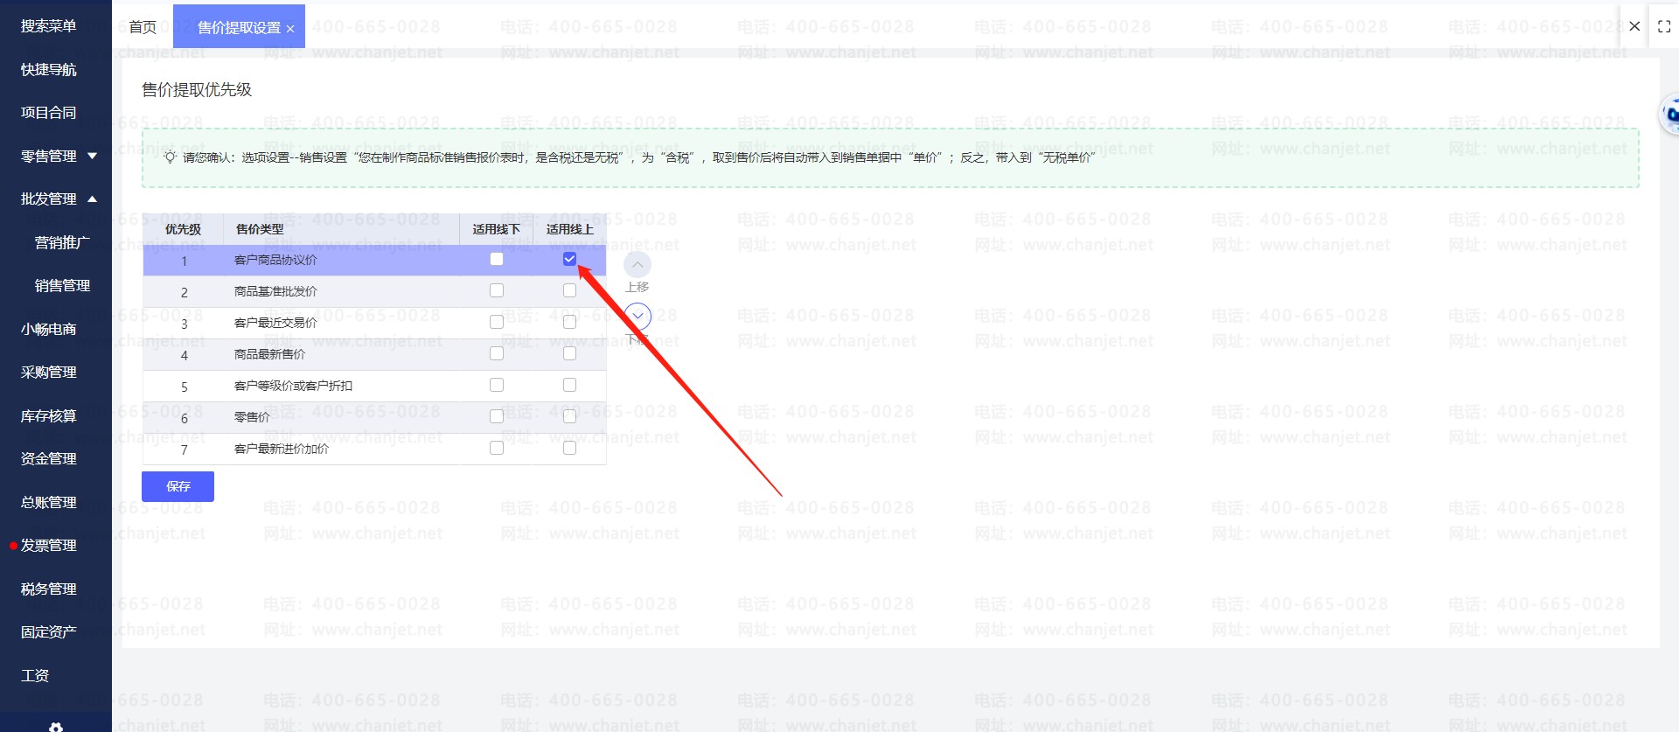
Task: Go to 项目合同 in the sidebar
Action: tap(49, 113)
